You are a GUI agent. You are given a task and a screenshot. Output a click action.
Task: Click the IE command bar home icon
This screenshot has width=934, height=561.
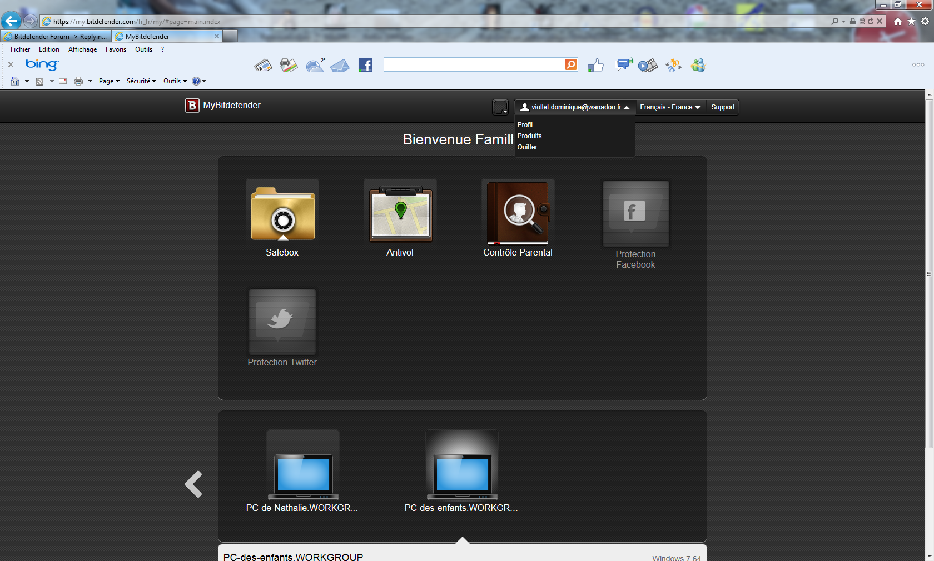pos(15,81)
